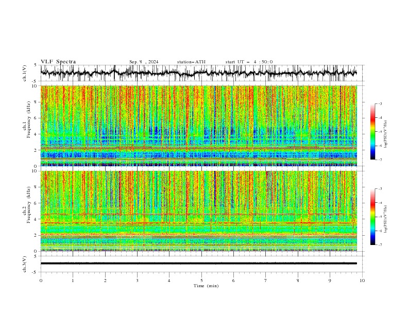Click time axis tick label '5'
This screenshot has width=408, height=315.
pyautogui.click(x=201, y=281)
